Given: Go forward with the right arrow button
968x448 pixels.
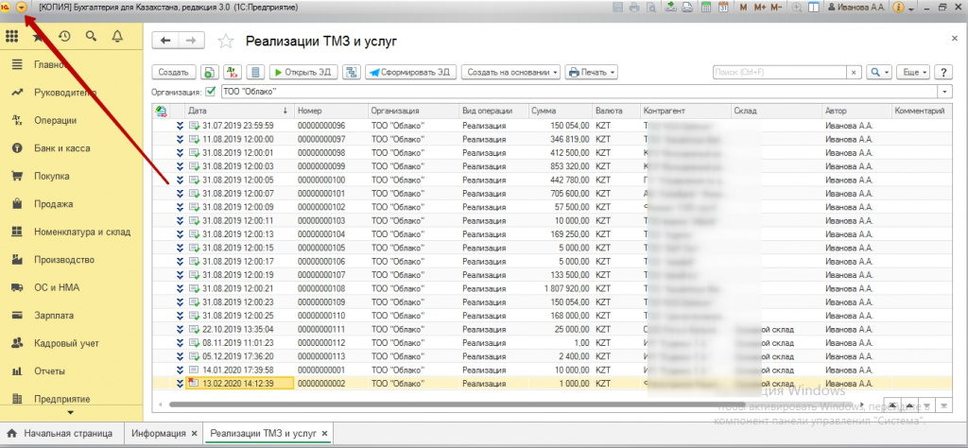Looking at the screenshot, I should coord(191,41).
